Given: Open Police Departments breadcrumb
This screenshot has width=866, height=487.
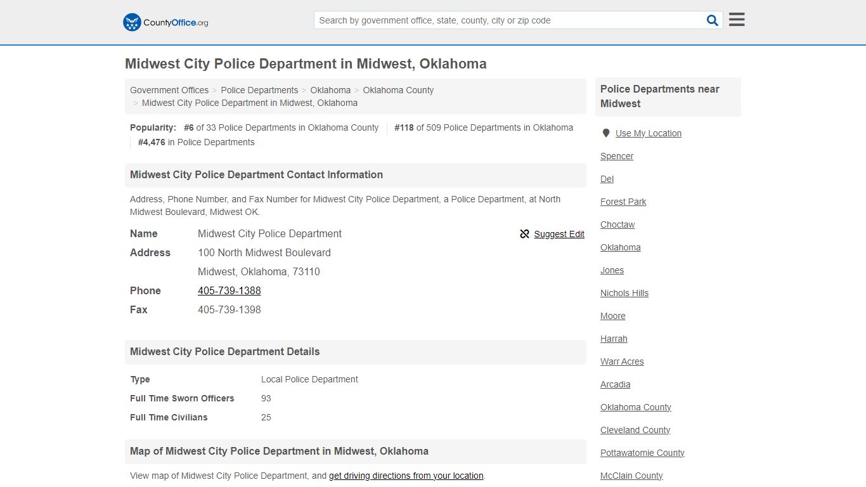Looking at the screenshot, I should (259, 90).
